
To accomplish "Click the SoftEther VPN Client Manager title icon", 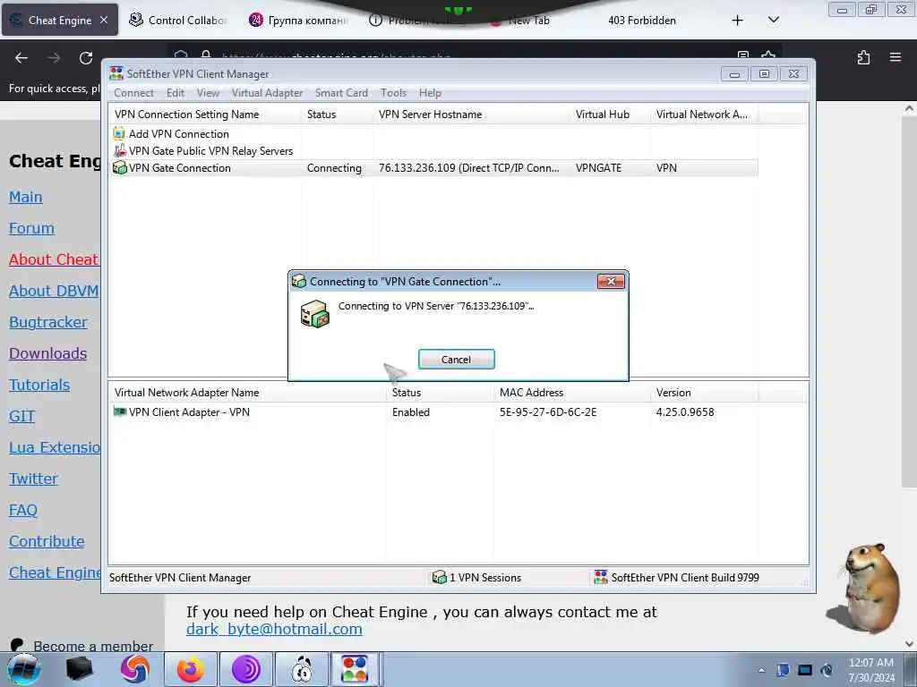I will tap(116, 73).
